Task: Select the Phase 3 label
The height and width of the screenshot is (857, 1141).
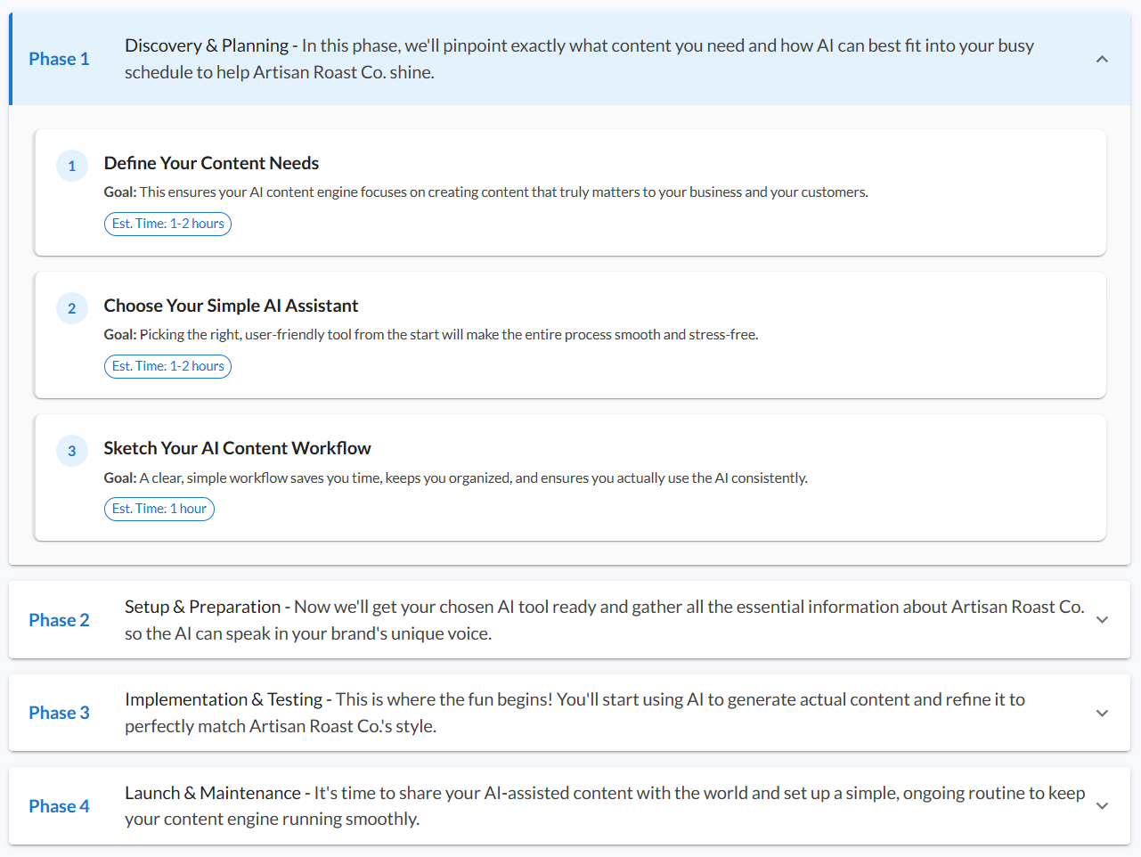Action: [x=59, y=712]
